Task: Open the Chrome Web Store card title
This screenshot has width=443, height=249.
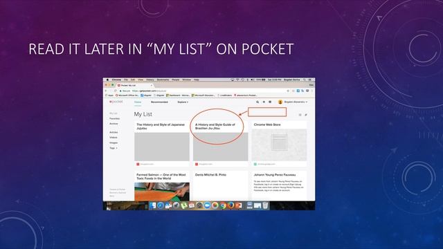Action: tap(267, 124)
